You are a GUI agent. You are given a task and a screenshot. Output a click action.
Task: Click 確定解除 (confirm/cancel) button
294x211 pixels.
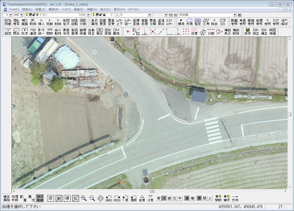click(7, 198)
